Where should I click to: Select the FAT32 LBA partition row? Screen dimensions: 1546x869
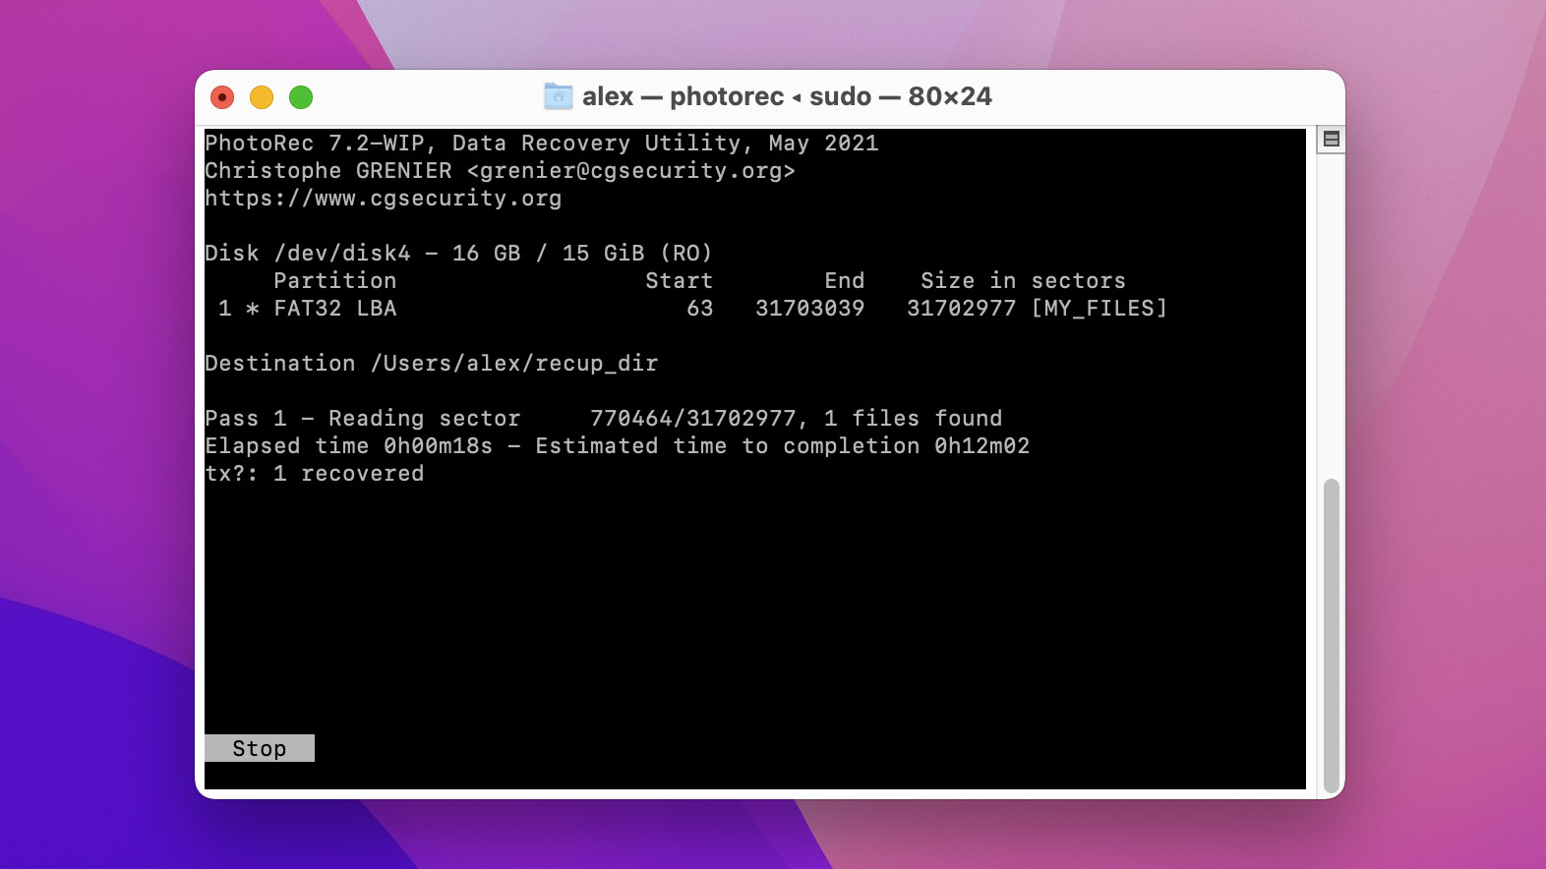tap(334, 309)
